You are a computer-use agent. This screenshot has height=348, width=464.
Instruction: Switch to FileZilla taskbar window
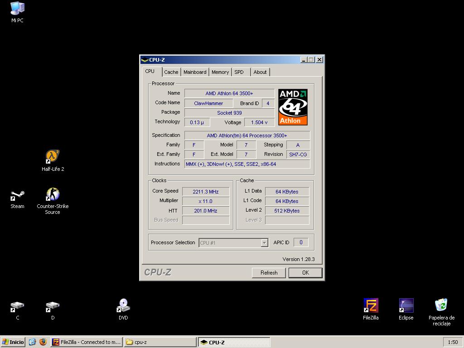[x=86, y=342]
